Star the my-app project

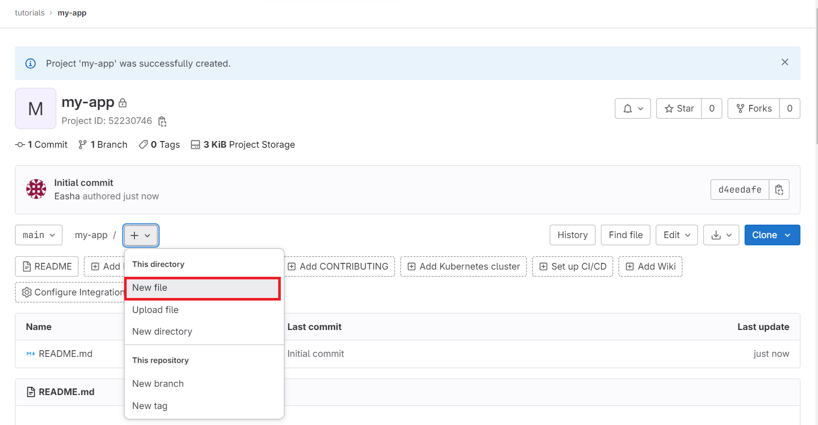pyautogui.click(x=679, y=108)
